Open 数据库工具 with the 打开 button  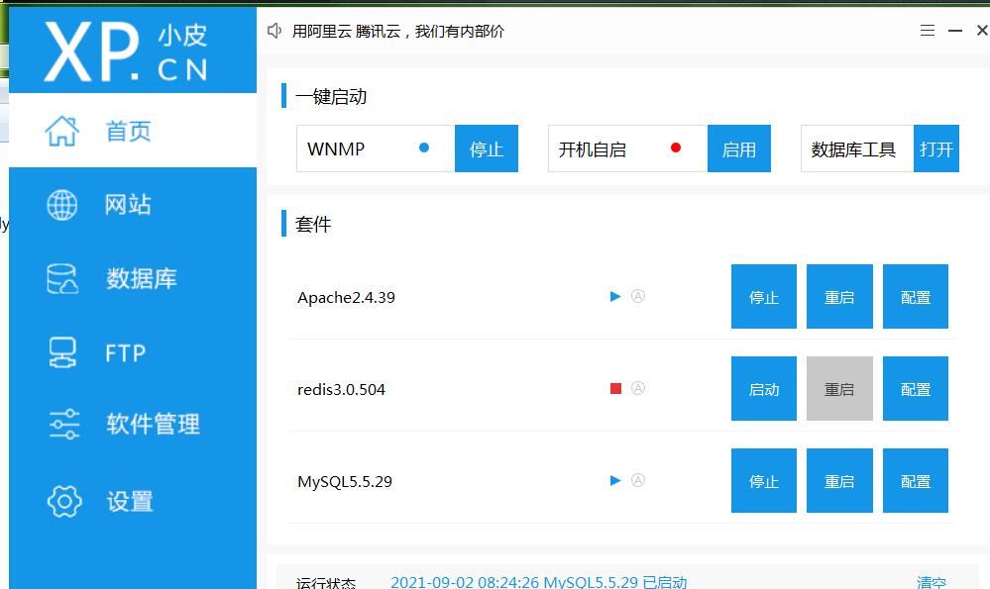tap(935, 148)
